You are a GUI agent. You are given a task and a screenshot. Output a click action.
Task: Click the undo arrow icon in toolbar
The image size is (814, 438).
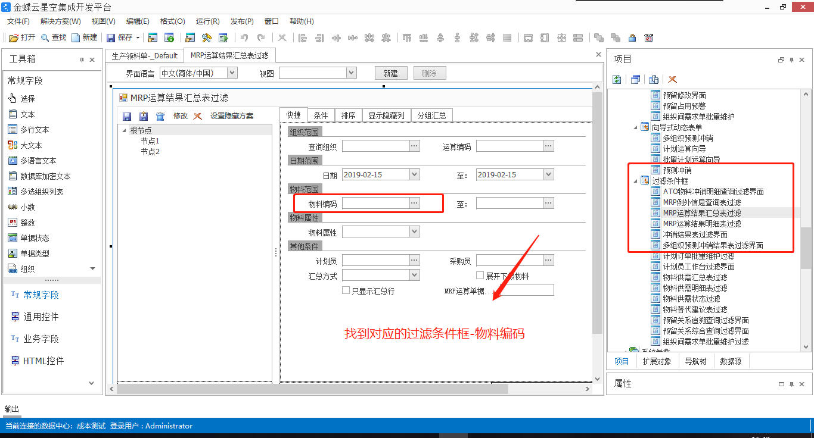(244, 37)
